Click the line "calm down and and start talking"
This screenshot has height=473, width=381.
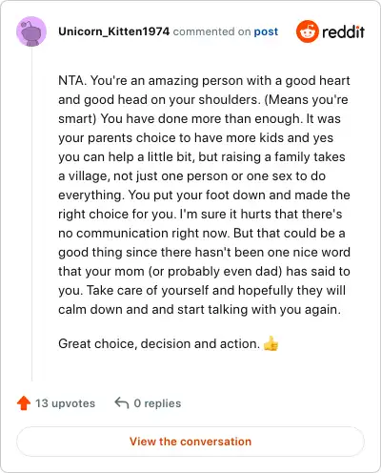[x=199, y=309]
